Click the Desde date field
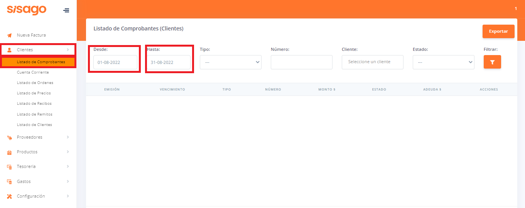Screen dimensions: 525x208 [x=115, y=62]
